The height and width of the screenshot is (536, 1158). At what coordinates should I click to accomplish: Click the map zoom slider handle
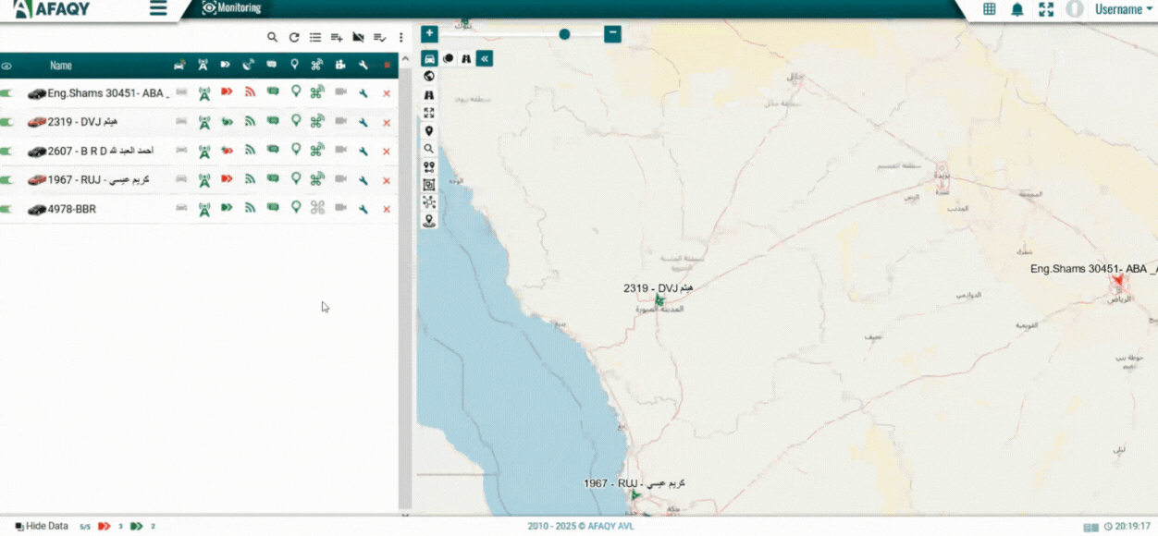(x=564, y=34)
